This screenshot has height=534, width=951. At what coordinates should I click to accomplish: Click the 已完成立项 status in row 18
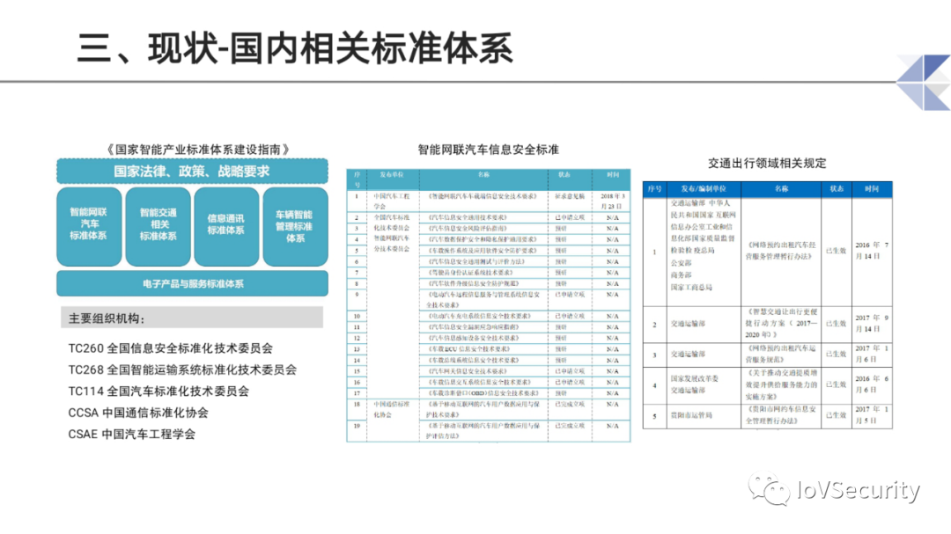(x=570, y=405)
